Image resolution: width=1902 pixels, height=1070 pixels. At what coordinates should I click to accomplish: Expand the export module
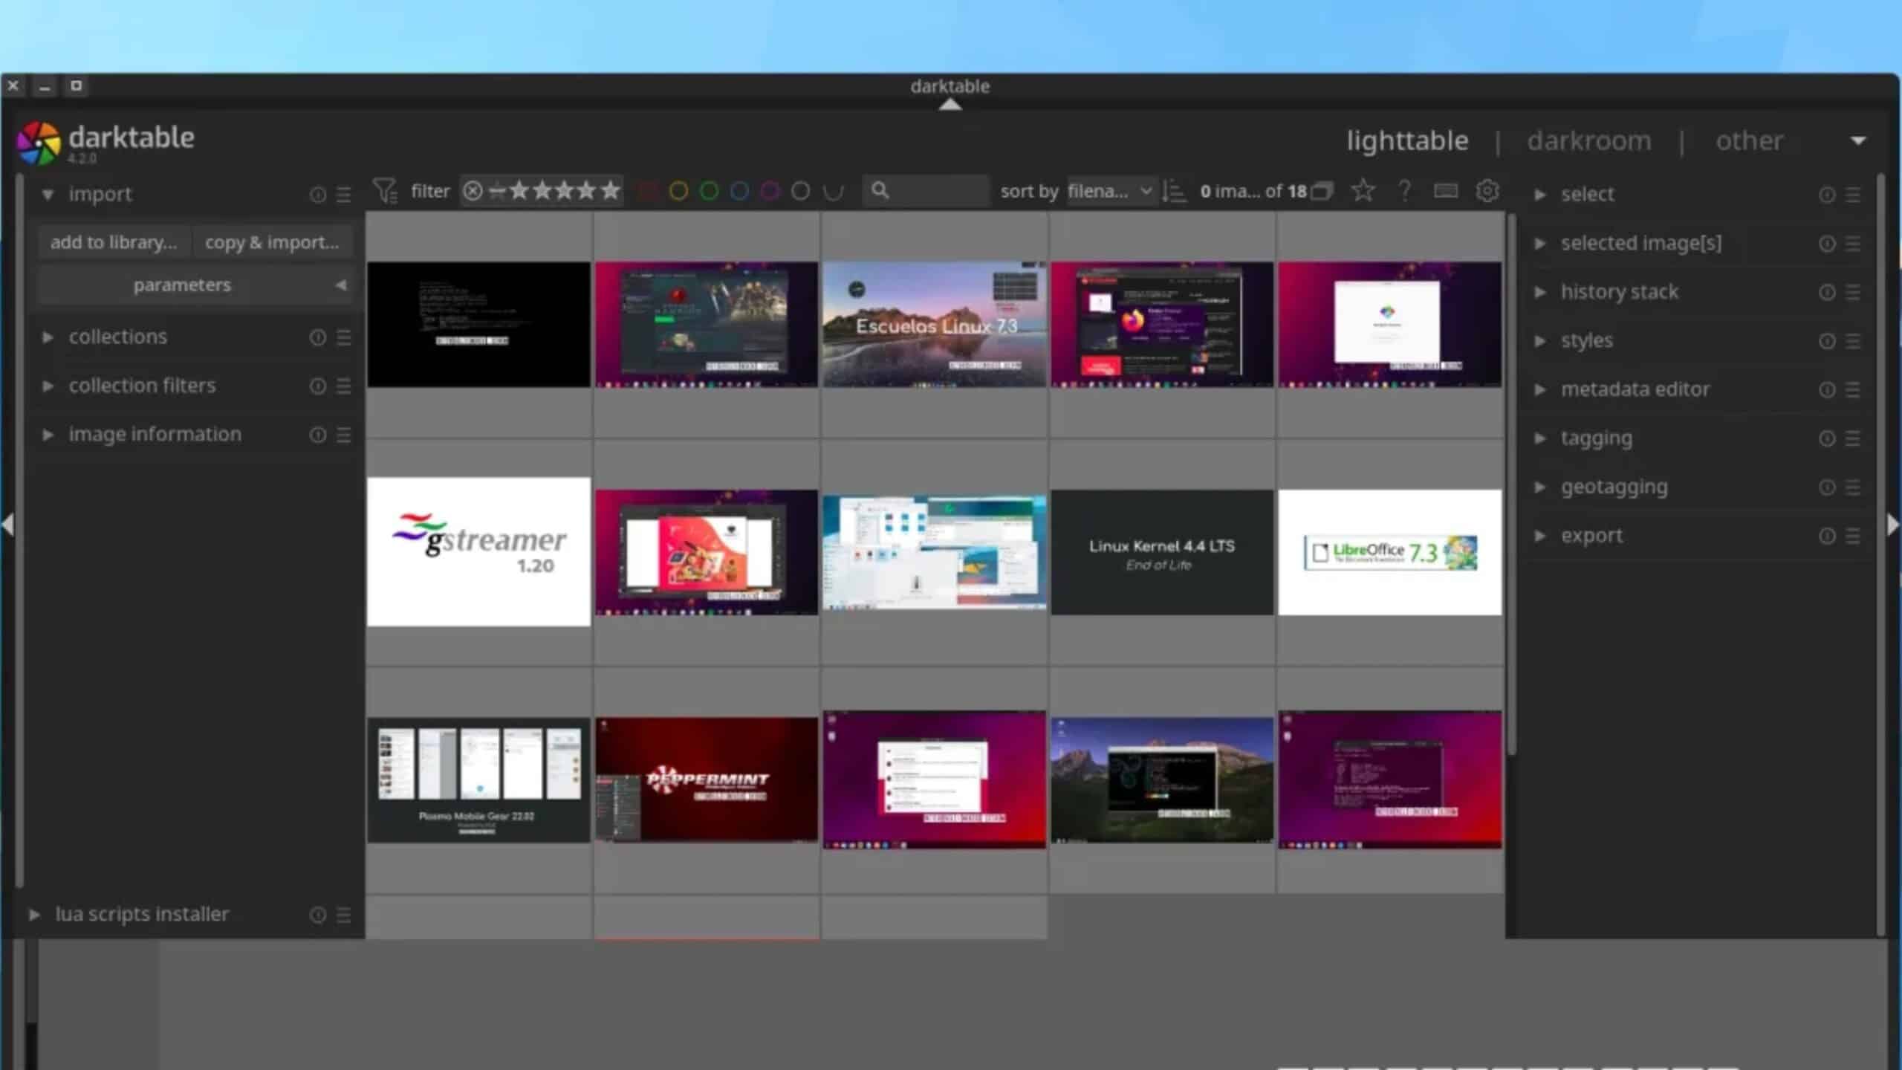(1540, 536)
